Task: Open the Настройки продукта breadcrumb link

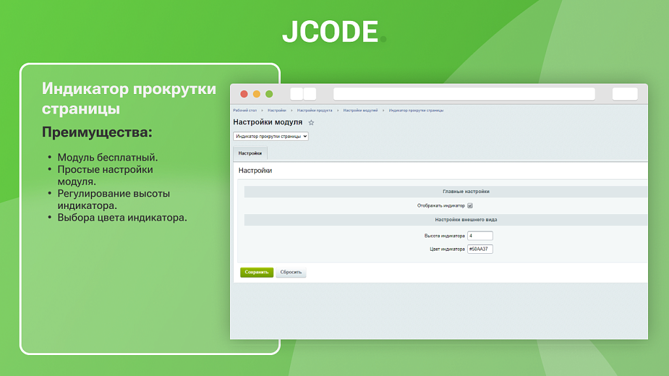Action: (x=314, y=110)
